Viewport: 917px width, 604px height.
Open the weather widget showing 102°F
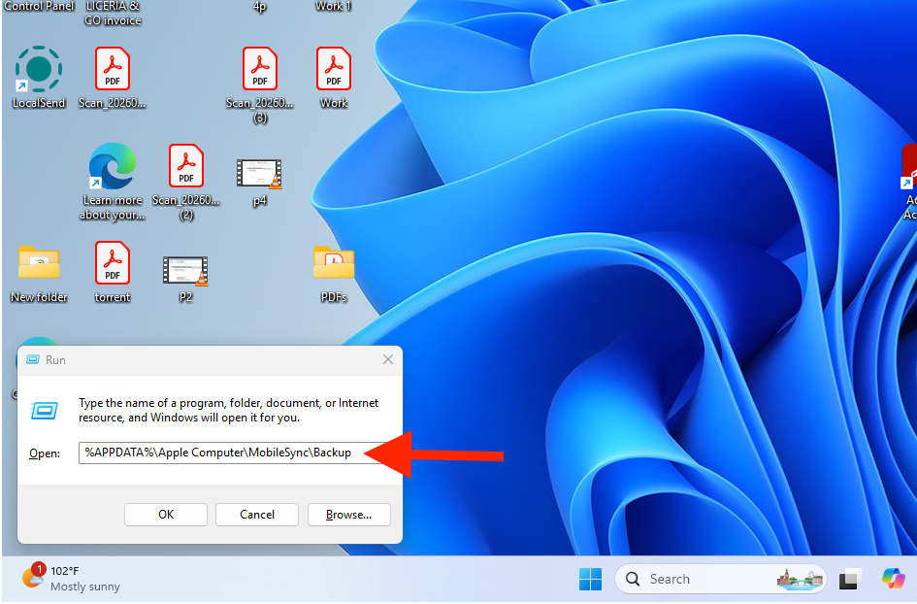pos(70,578)
